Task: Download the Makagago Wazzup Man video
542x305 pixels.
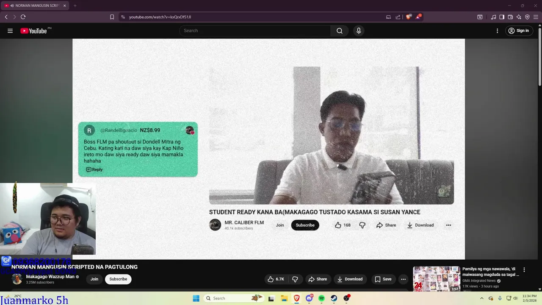Action: [350, 279]
